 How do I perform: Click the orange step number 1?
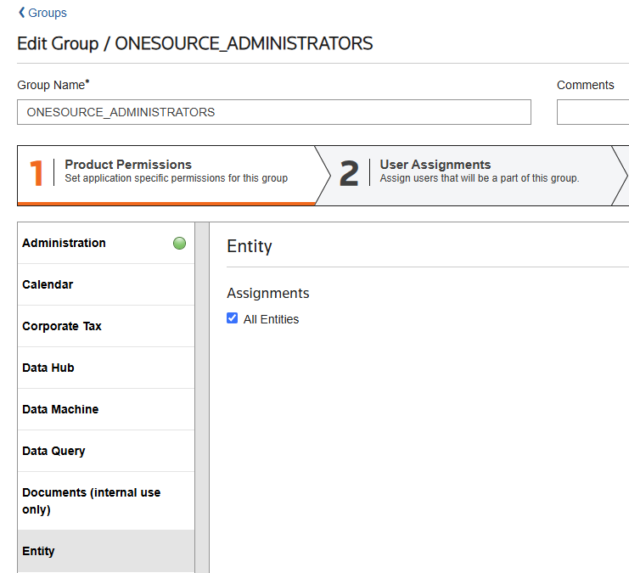[x=37, y=173]
